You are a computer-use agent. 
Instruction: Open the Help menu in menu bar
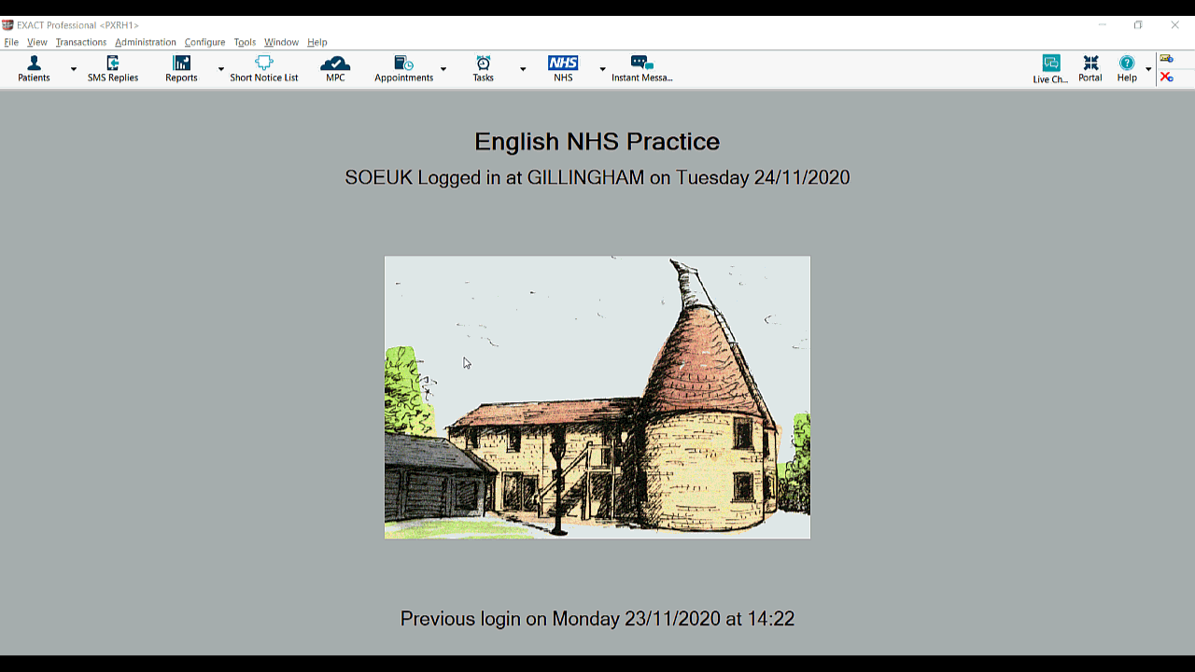tap(317, 42)
